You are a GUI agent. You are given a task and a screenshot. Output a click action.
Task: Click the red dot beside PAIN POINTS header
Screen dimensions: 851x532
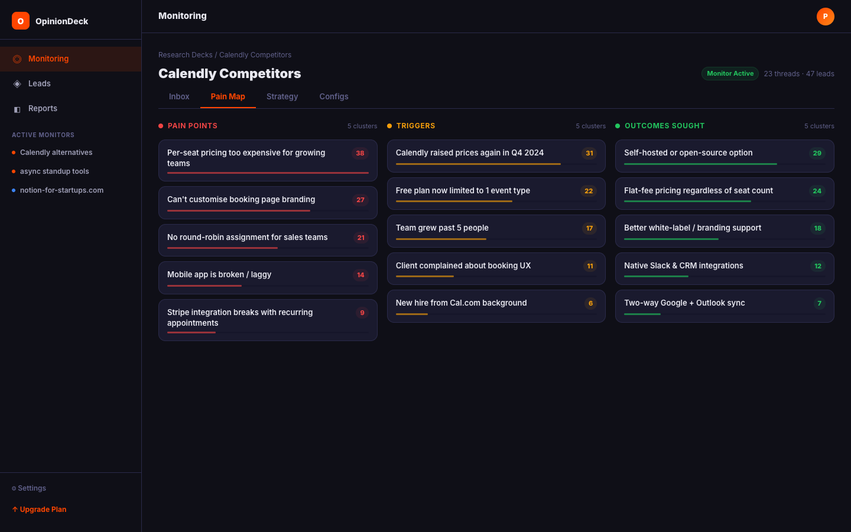pos(160,125)
